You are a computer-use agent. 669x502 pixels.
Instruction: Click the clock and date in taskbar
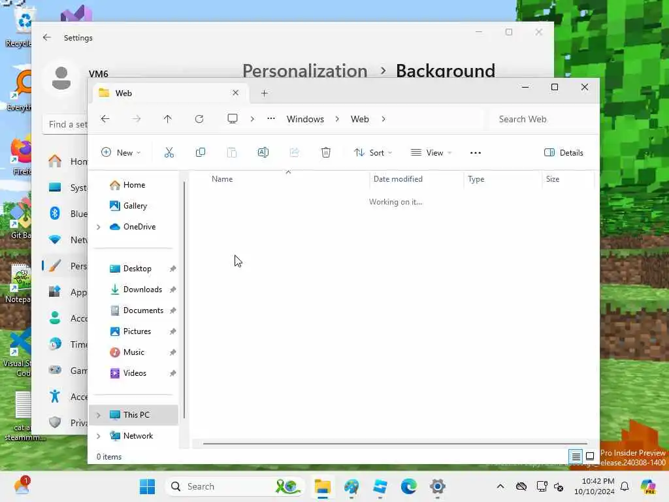(x=595, y=486)
